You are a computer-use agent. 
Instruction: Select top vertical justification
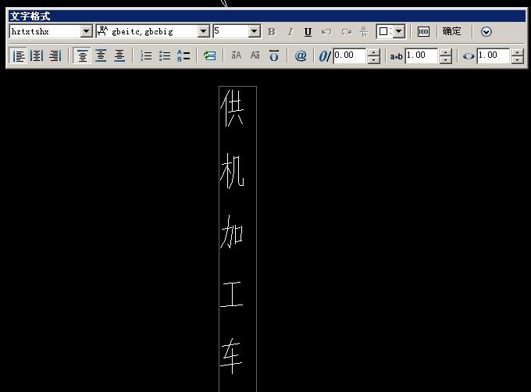[82, 55]
